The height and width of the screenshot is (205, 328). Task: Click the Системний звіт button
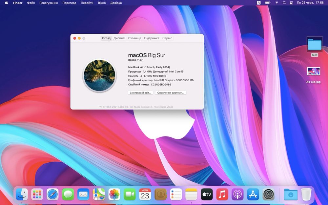tap(141, 93)
